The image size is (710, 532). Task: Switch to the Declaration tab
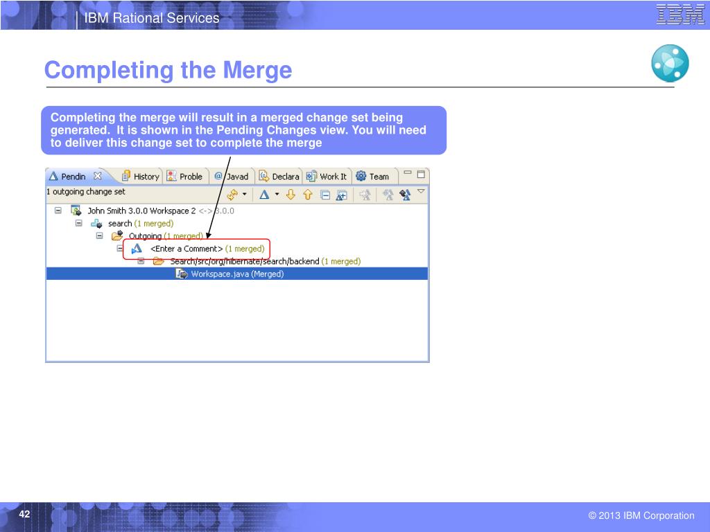pyautogui.click(x=279, y=177)
